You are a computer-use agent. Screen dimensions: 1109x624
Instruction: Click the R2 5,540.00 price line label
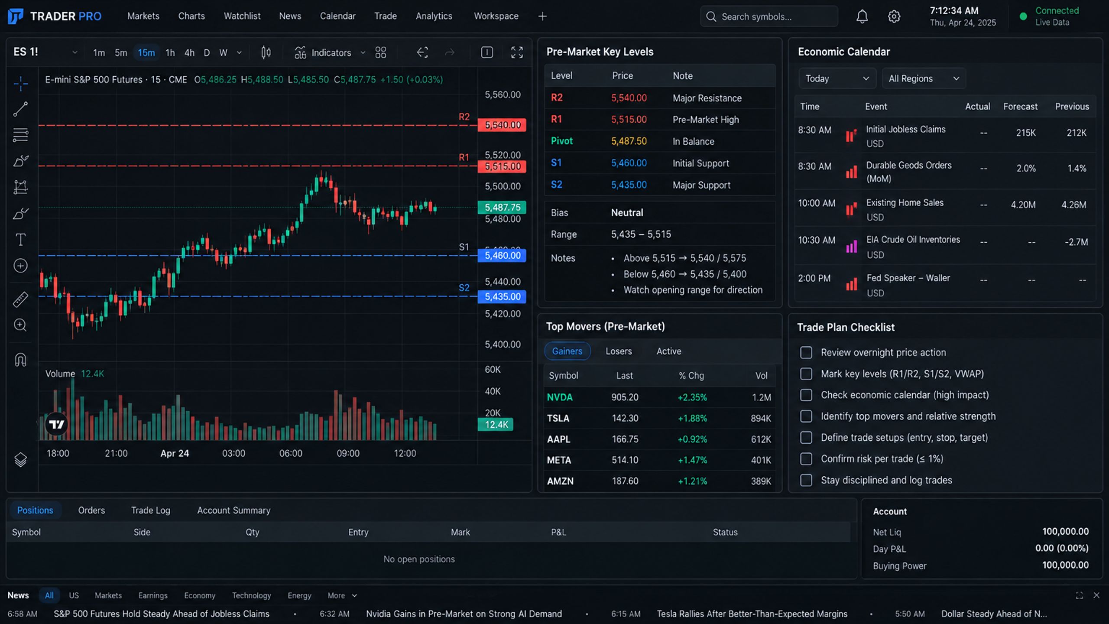pos(502,125)
